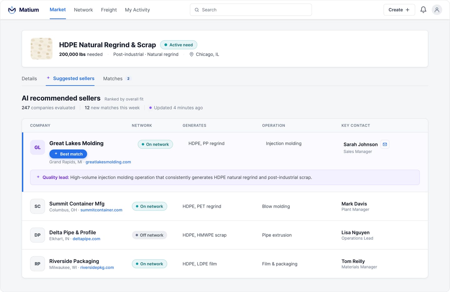Click the Matium logo icon
450x292 pixels.
click(12, 10)
